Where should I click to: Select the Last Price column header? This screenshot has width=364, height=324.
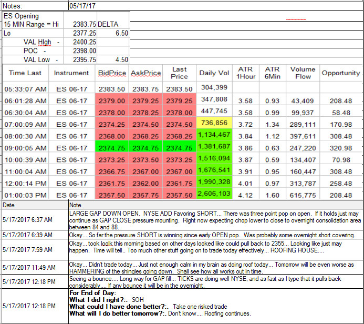point(179,73)
